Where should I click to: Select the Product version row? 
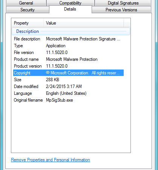(68, 66)
